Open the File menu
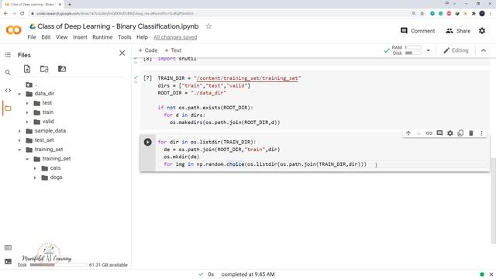Viewport: 496px width, 279px height. click(x=32, y=37)
